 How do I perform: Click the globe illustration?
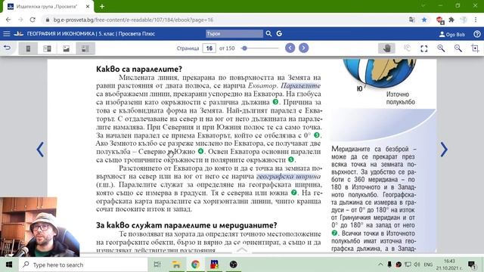tap(380, 74)
